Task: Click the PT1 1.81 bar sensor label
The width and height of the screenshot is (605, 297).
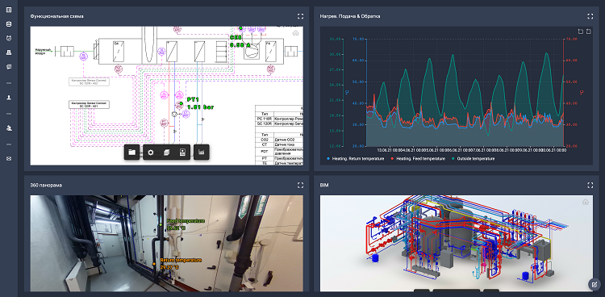Action: 200,103
